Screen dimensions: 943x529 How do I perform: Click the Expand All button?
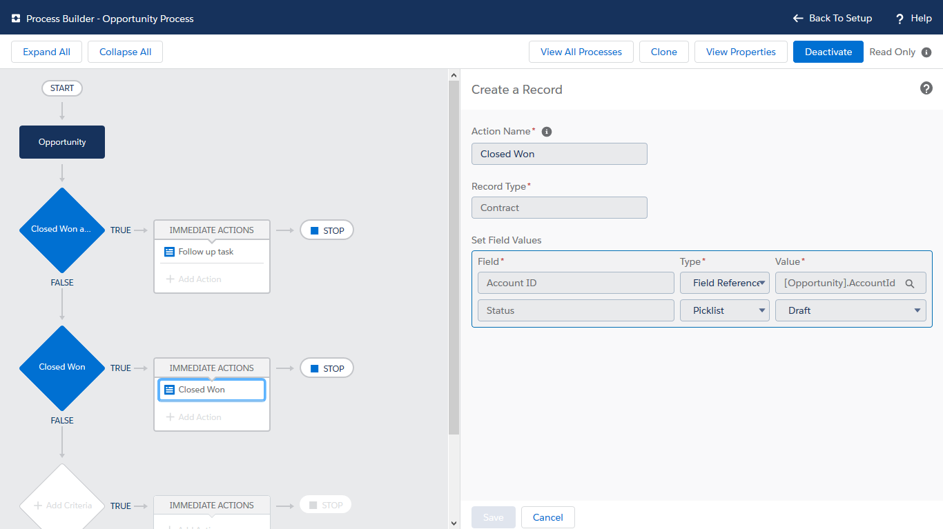[x=46, y=52]
